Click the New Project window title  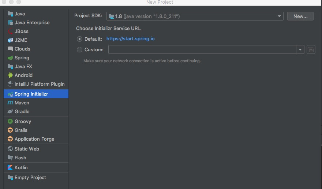click(160, 2)
